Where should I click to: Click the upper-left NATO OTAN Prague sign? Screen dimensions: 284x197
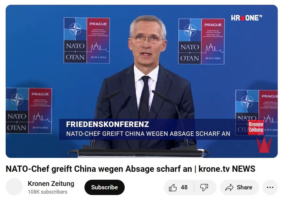87,40
